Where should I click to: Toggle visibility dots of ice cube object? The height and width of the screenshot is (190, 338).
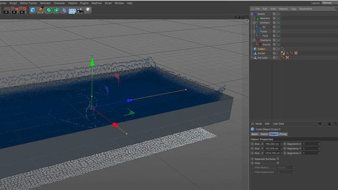pos(277,58)
